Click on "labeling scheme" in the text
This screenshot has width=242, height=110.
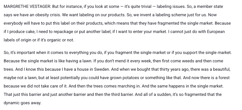[x=165, y=15]
